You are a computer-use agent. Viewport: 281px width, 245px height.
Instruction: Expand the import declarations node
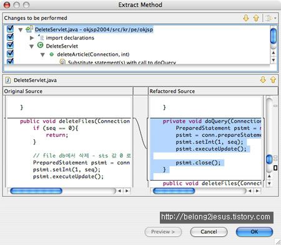32,38
